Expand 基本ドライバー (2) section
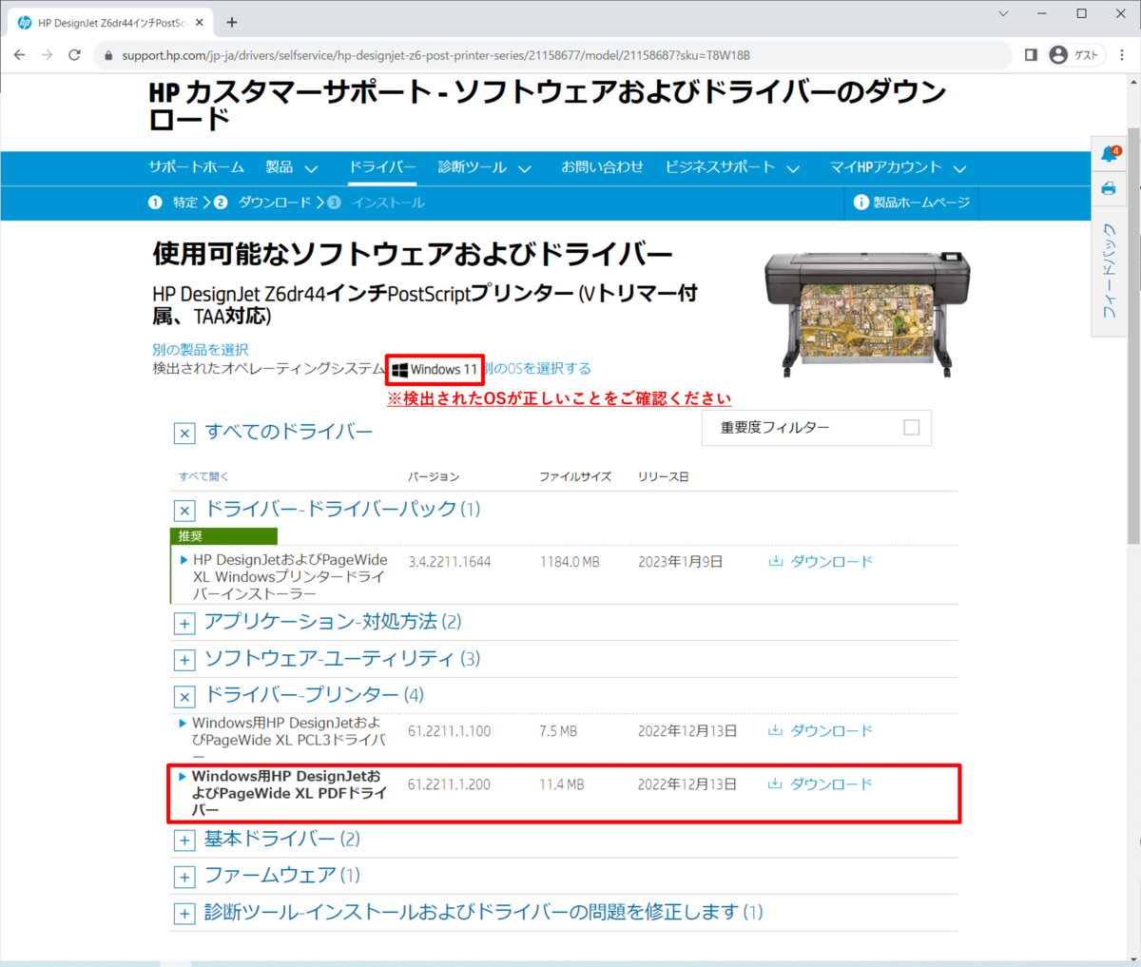Screen dimensions: 1141x967 [184, 841]
